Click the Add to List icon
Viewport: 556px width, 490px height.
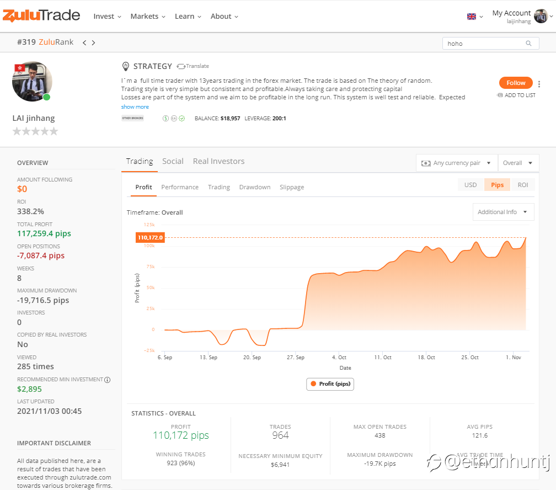coord(500,95)
